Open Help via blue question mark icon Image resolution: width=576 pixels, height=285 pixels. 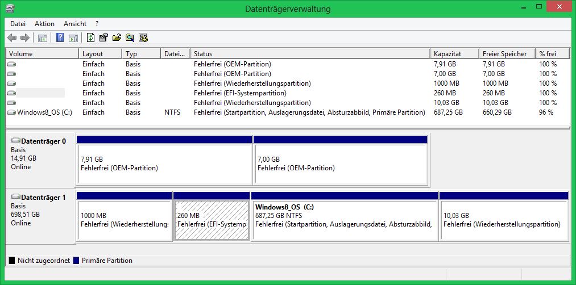coord(60,38)
